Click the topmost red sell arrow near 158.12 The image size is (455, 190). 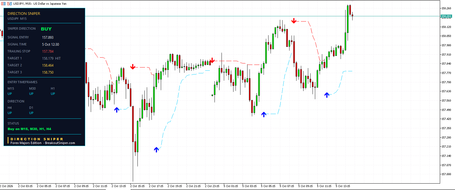[294, 21]
